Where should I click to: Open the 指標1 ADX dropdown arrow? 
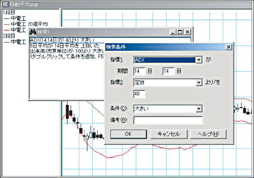199,60
